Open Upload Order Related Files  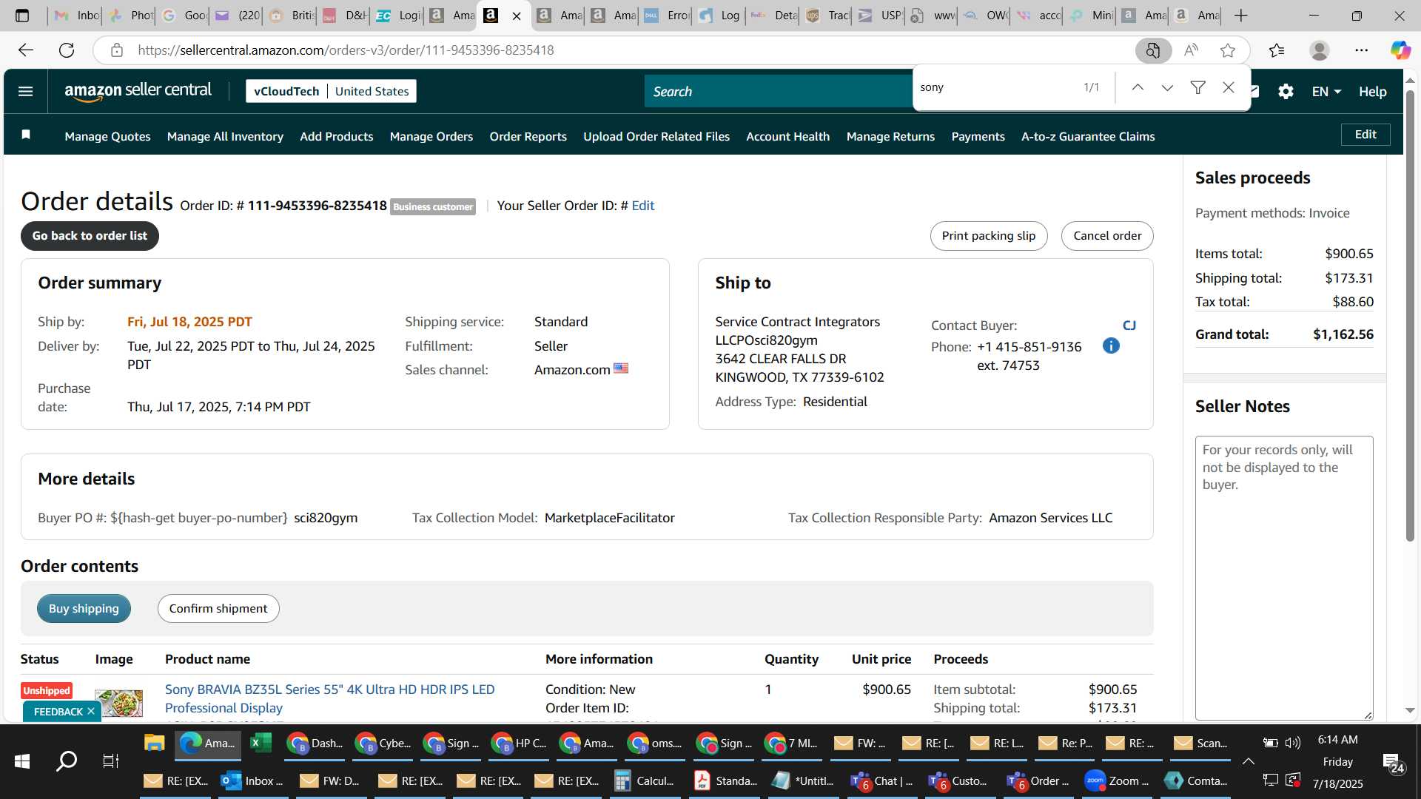pyautogui.click(x=656, y=136)
